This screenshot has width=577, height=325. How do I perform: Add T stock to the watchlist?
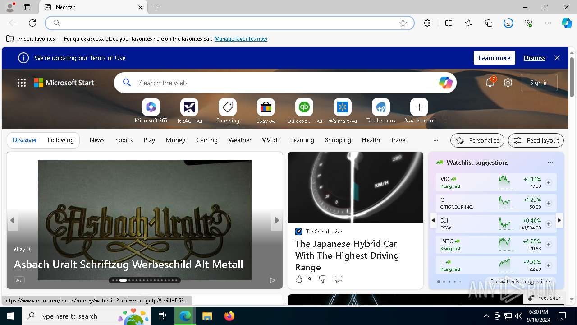[x=549, y=265]
